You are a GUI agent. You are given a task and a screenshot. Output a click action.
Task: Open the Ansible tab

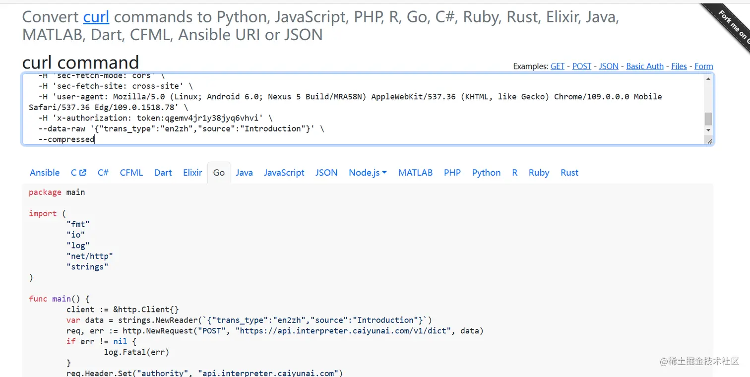(45, 173)
